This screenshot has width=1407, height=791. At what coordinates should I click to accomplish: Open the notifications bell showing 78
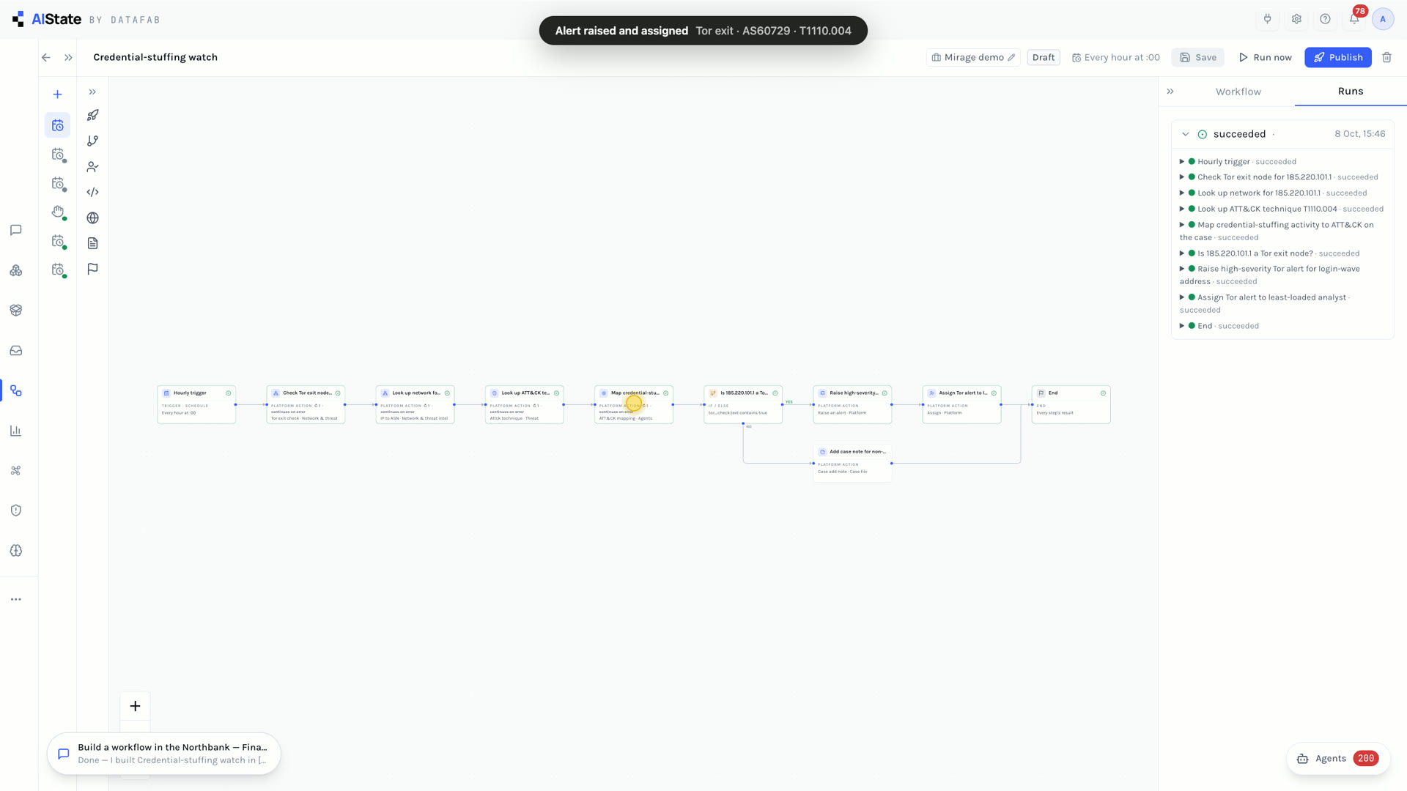(x=1354, y=19)
